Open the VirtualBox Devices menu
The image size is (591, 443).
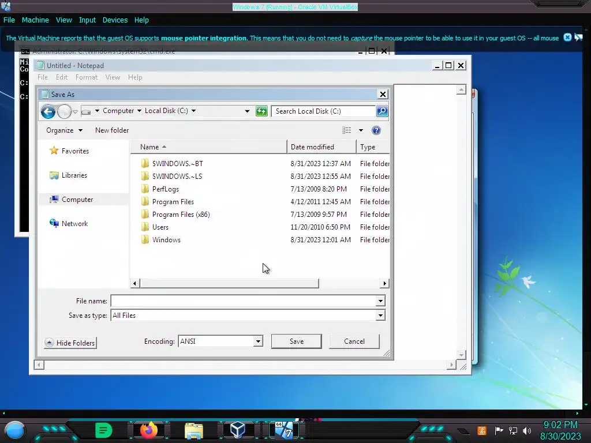coord(115,20)
